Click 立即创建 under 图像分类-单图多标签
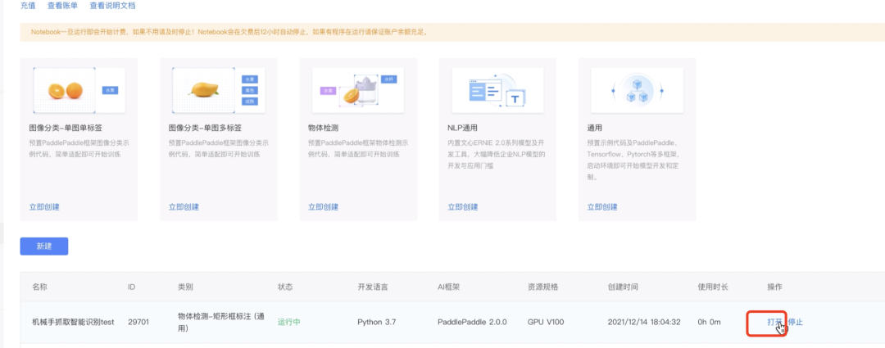Viewport: 885px width, 348px height. click(184, 207)
